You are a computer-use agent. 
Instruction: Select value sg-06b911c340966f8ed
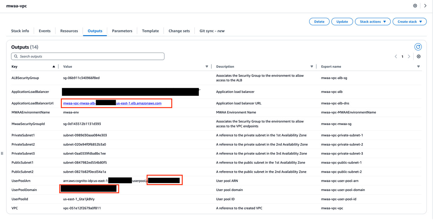81,78
